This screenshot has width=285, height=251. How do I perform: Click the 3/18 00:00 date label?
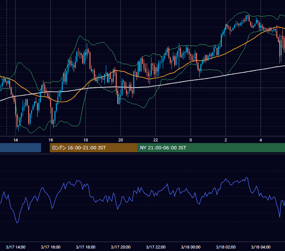191,247
